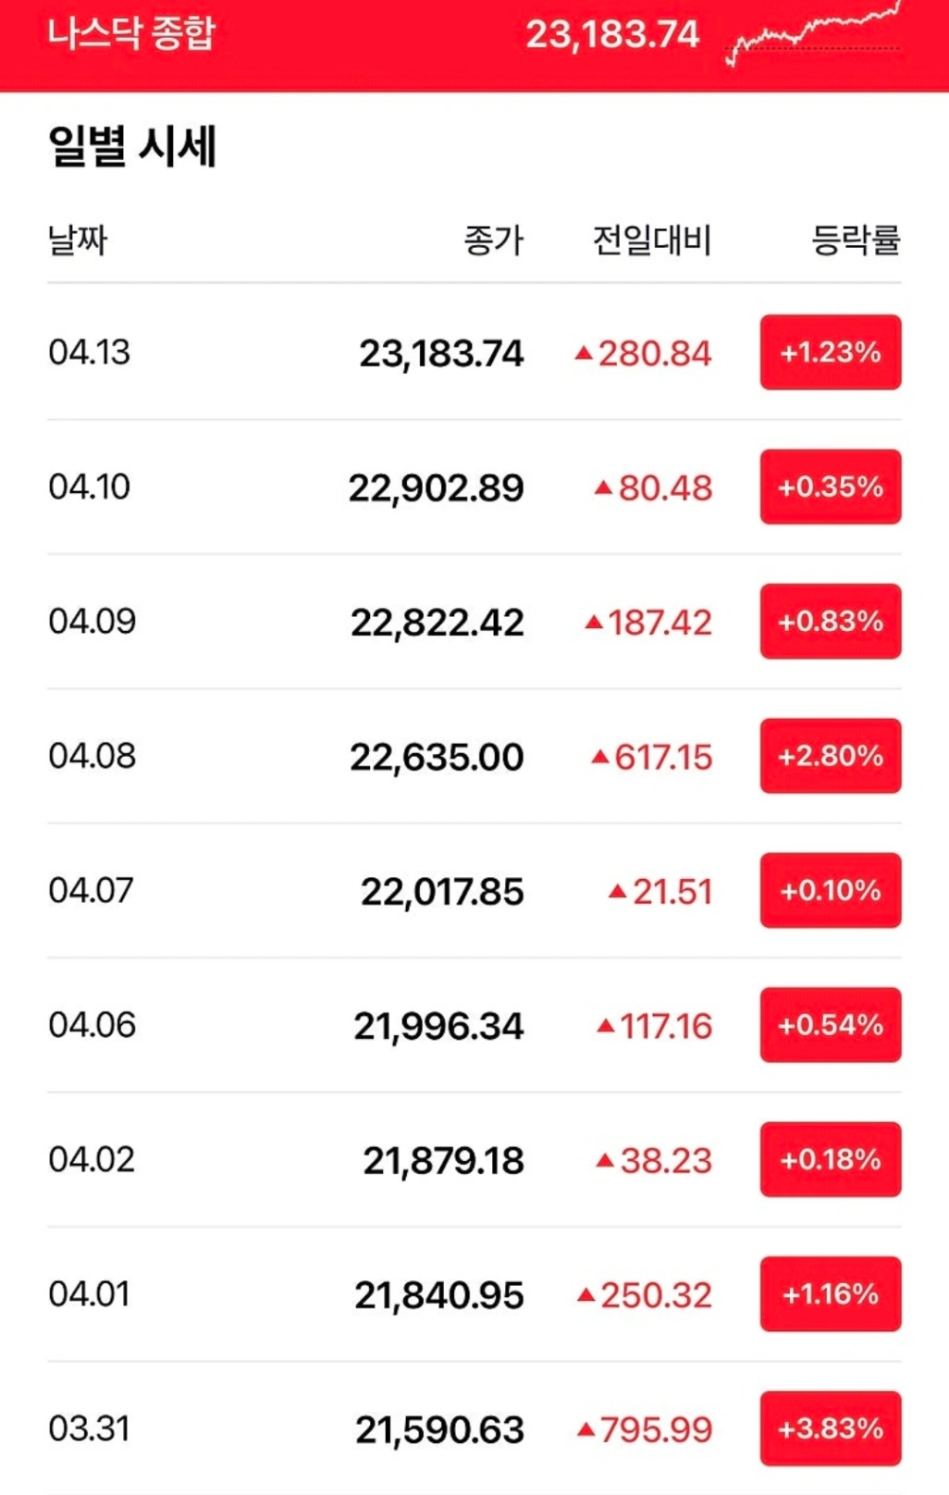Click the up triangle next to 617.15
Screen dimensions: 949x1495
click(600, 757)
